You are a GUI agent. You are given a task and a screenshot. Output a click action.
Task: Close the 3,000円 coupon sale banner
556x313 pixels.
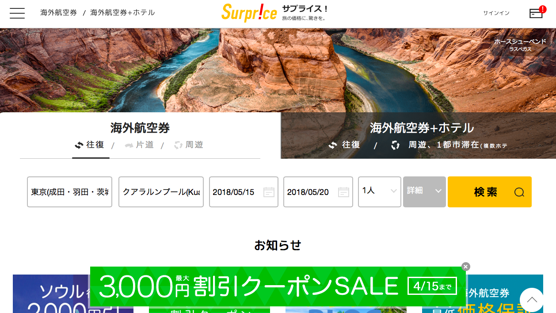pyautogui.click(x=465, y=267)
